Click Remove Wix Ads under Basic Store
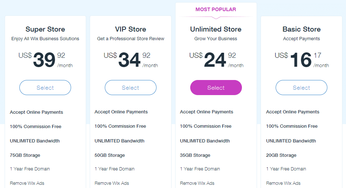Screen dimensions: 346x188 (x=283, y=183)
